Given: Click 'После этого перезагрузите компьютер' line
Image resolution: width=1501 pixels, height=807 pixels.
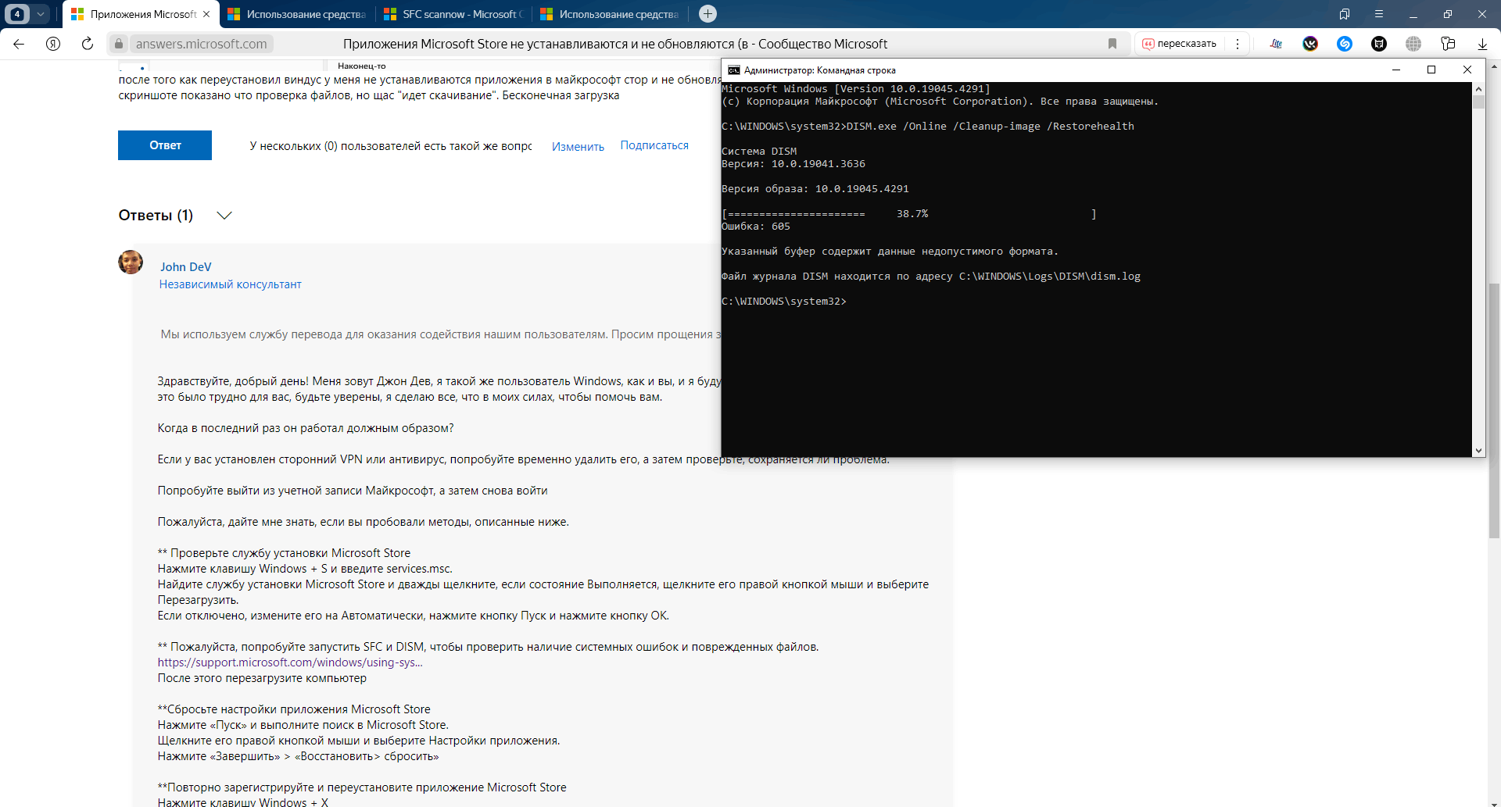Looking at the screenshot, I should pyautogui.click(x=262, y=678).
